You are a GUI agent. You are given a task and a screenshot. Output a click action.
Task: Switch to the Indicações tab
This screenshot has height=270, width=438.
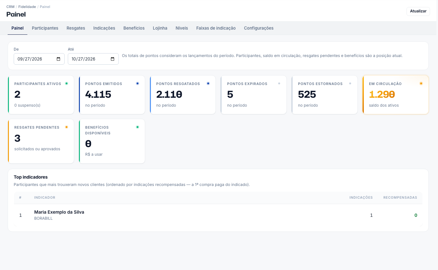pos(104,28)
